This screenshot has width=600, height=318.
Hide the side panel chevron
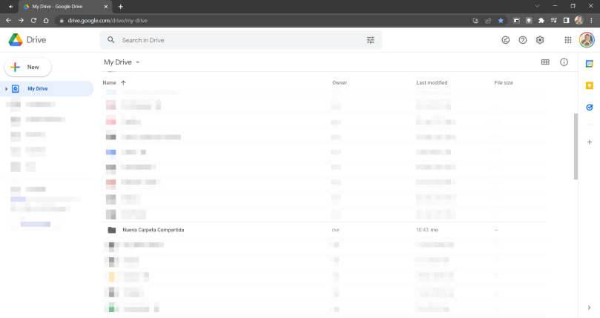[589, 308]
